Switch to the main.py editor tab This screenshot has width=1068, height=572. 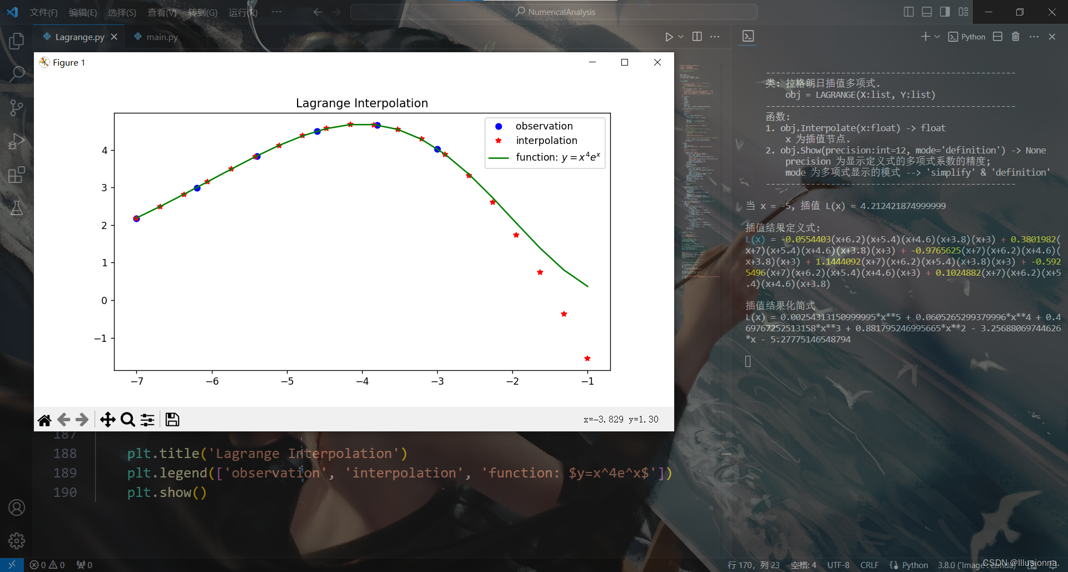coord(162,37)
